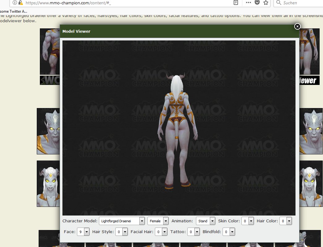Open female face thumbnail on left side
The height and width of the screenshot is (247, 323).
click(x=49, y=184)
